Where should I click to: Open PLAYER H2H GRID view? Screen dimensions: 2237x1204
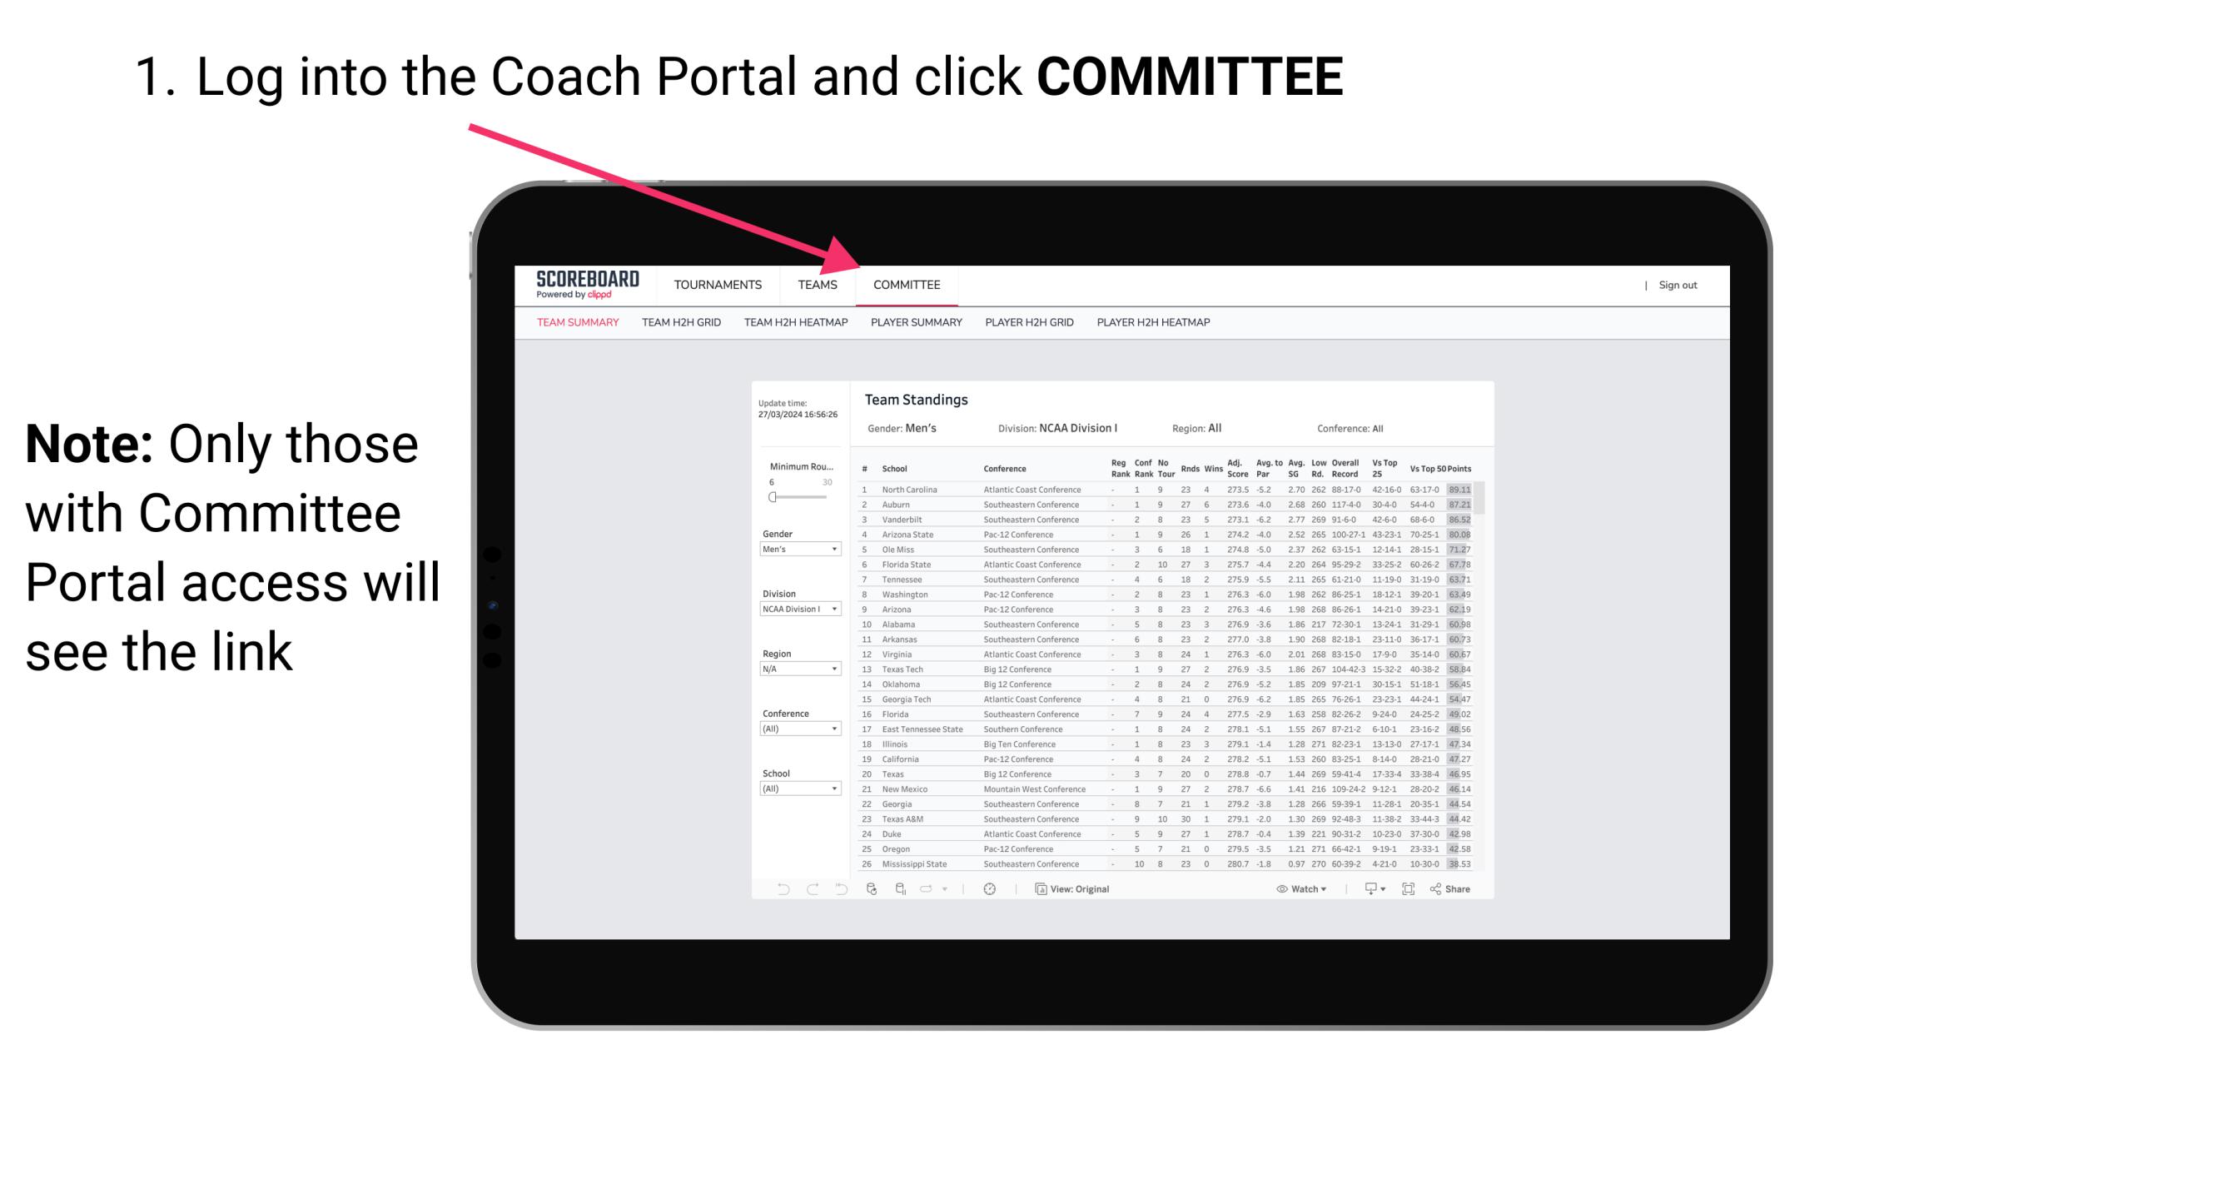1032,325
